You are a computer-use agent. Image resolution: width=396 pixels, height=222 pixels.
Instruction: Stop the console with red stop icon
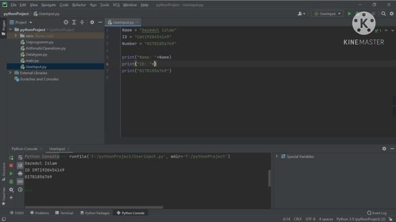tap(11, 165)
